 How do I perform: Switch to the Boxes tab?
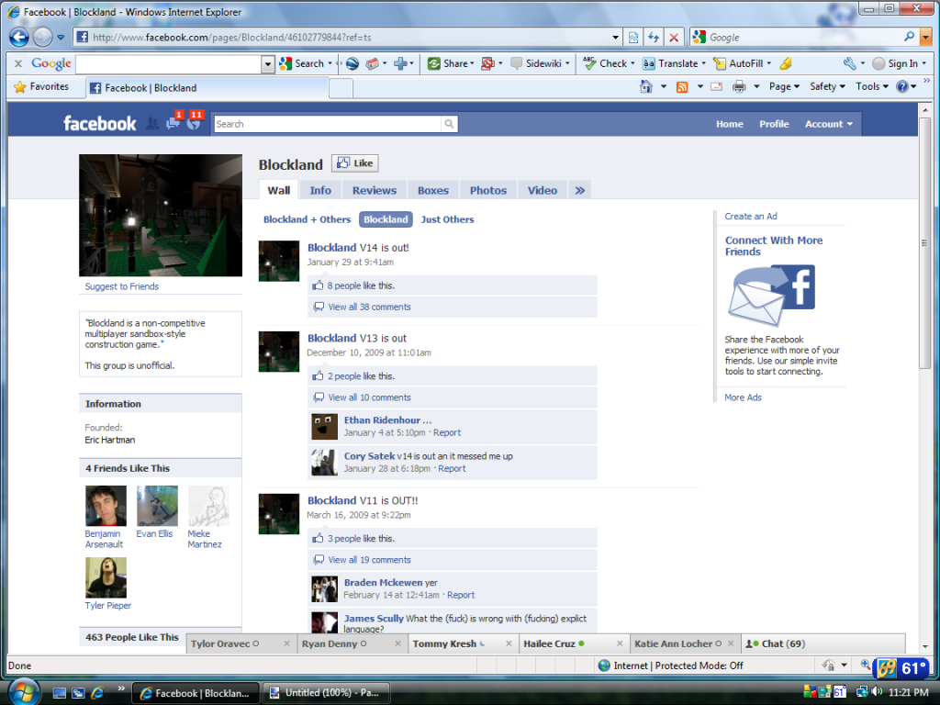(433, 190)
